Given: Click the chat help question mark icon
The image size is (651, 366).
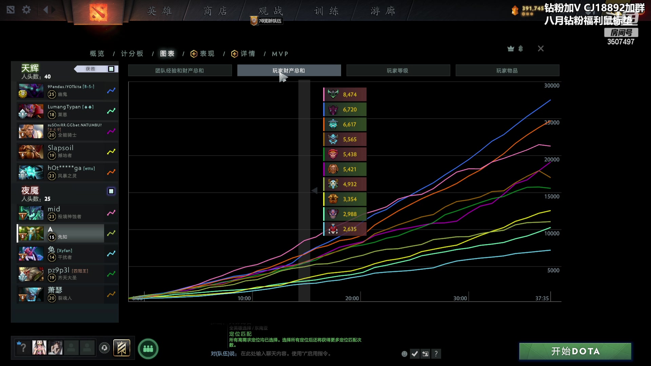Looking at the screenshot, I should click(x=436, y=354).
